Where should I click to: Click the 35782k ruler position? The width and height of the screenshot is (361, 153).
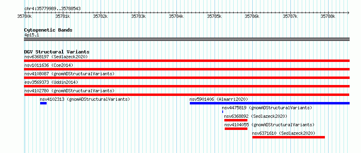click(x=100, y=16)
